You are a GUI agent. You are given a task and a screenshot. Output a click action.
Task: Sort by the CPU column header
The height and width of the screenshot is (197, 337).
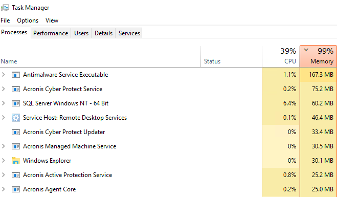pos(290,61)
